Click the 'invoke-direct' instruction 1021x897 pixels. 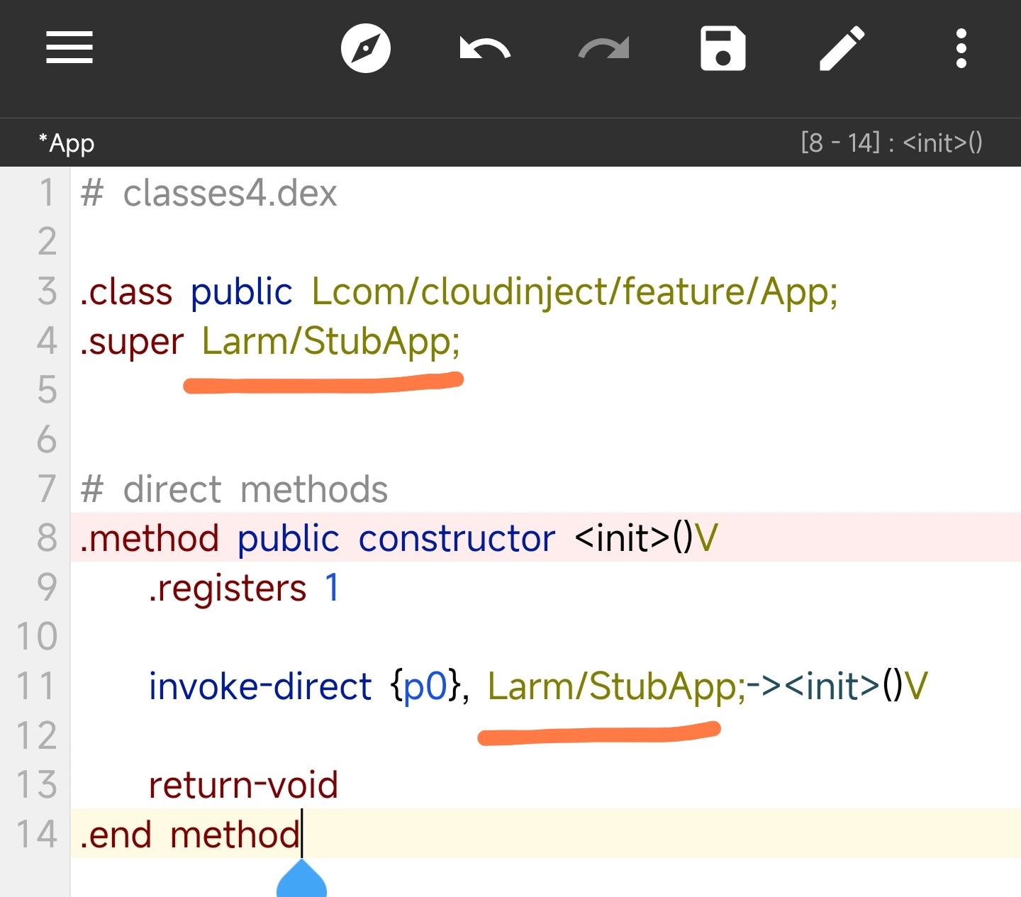[260, 686]
